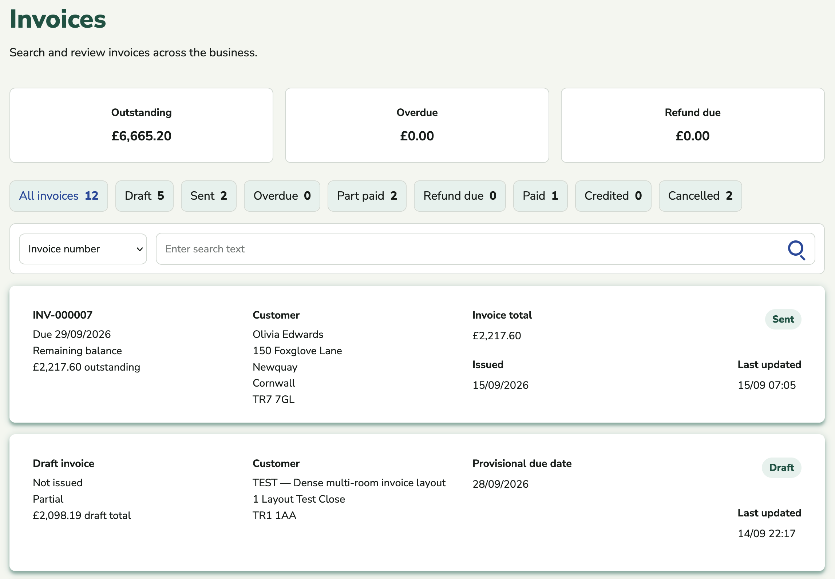The image size is (835, 579).
Task: Open the Overdue £0.00 summary card
Action: [417, 125]
